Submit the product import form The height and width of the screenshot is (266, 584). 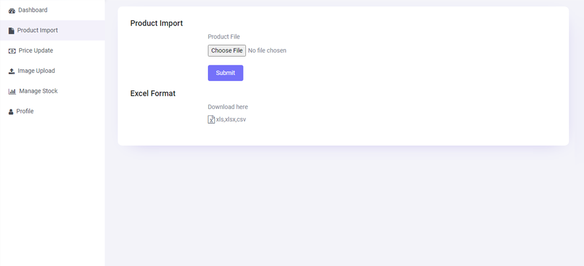tap(225, 73)
